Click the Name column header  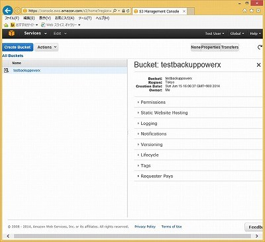point(17,63)
